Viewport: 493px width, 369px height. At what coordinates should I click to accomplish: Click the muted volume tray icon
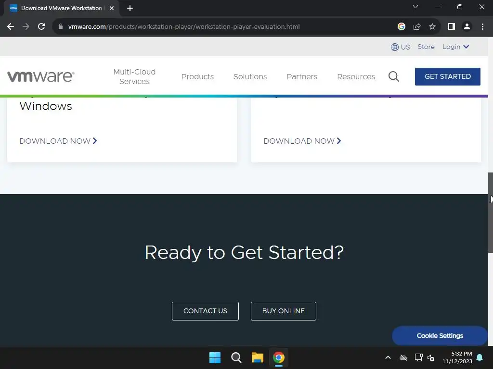point(431,357)
